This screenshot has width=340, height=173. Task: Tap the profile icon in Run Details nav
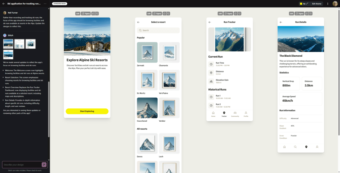tap(317, 147)
